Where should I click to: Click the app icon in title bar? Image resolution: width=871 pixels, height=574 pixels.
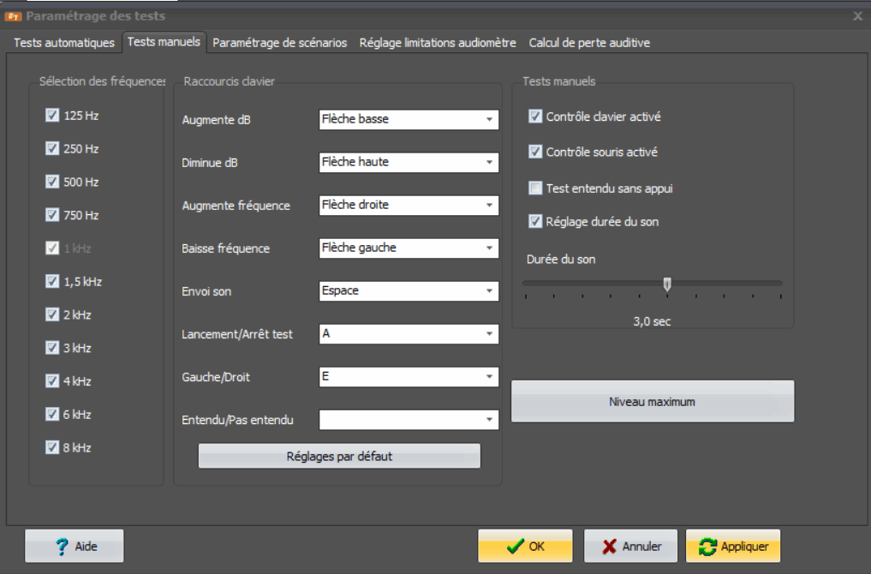13,15
